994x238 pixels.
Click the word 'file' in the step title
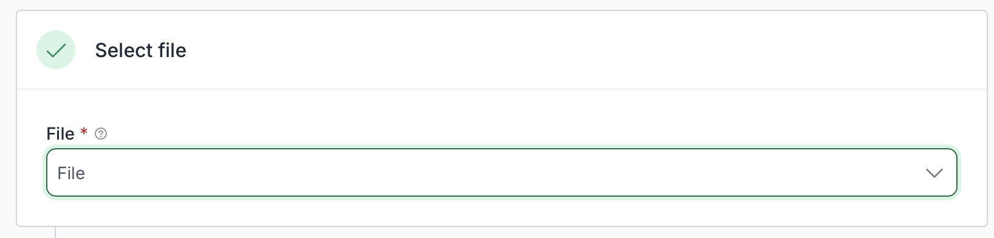click(x=172, y=50)
